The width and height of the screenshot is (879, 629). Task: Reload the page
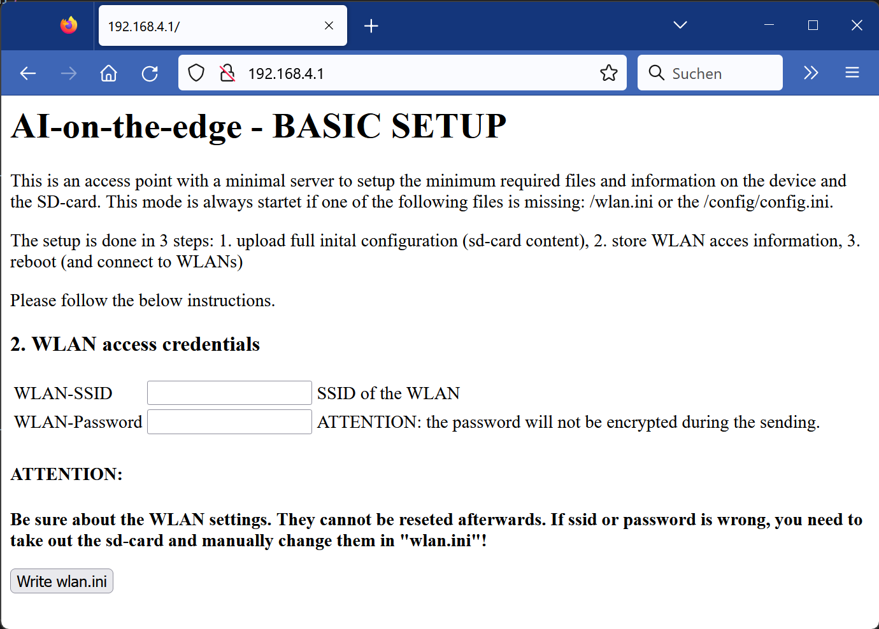tap(150, 73)
